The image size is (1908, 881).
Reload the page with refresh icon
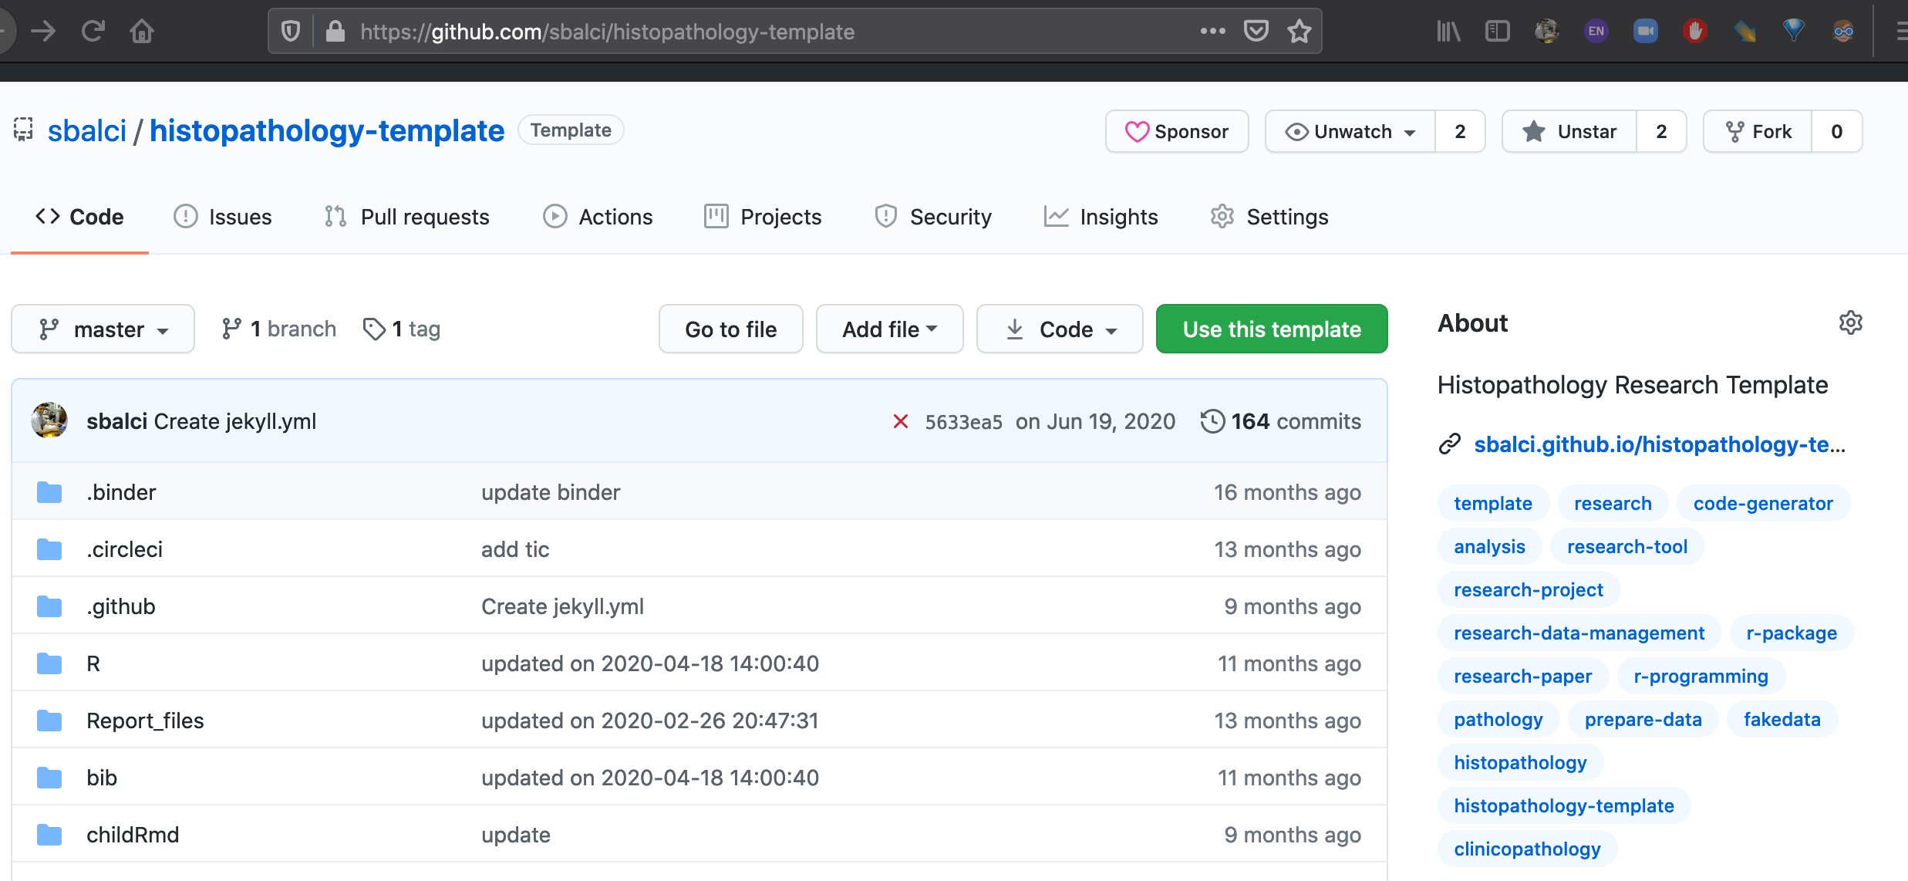click(93, 32)
